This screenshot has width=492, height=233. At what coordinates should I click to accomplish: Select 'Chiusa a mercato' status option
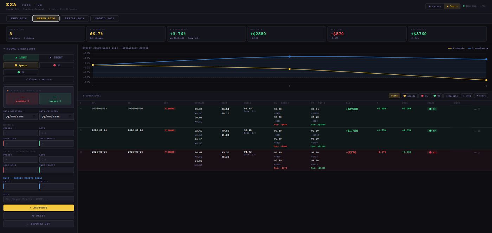click(39, 79)
